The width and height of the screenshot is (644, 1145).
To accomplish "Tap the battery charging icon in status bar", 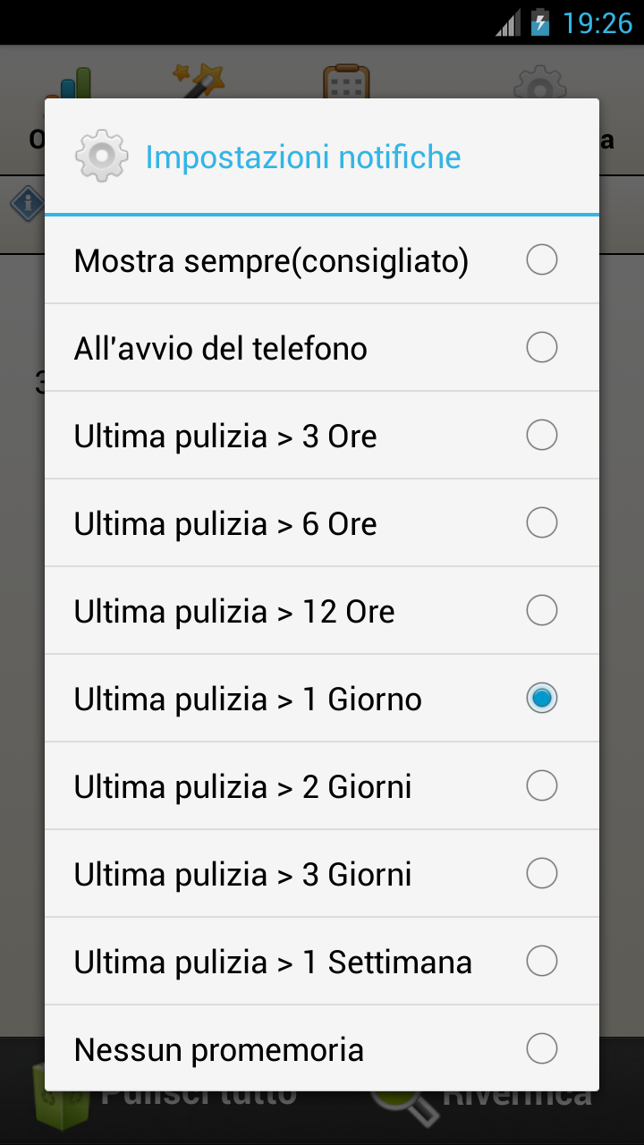I will [x=539, y=22].
